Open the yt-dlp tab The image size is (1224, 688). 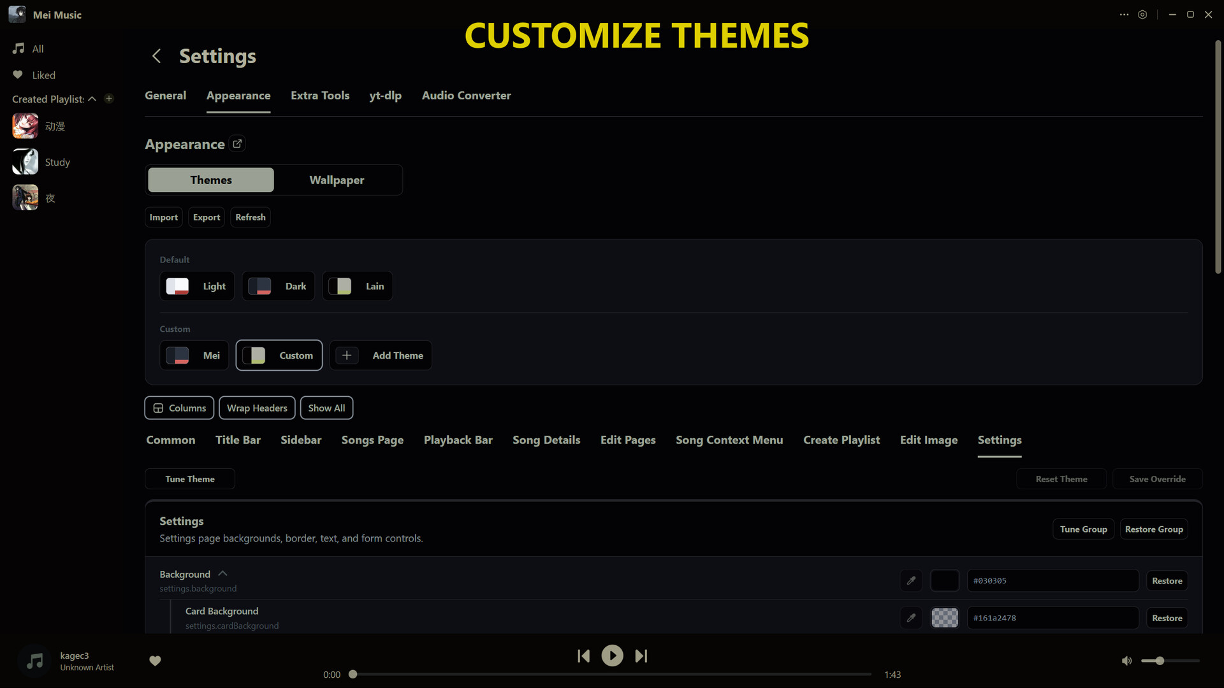tap(385, 96)
